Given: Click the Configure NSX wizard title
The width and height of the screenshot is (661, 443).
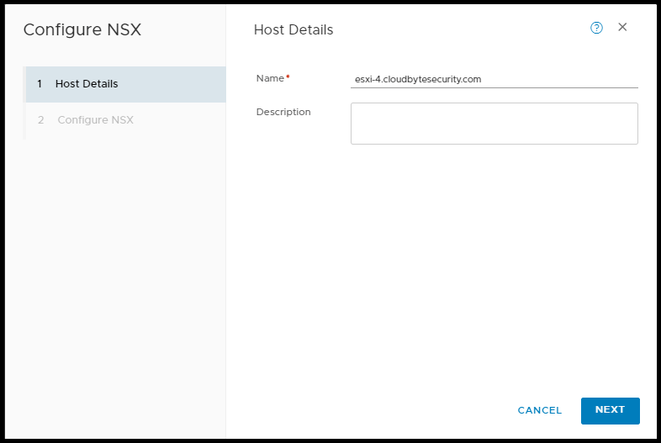Looking at the screenshot, I should coord(82,30).
